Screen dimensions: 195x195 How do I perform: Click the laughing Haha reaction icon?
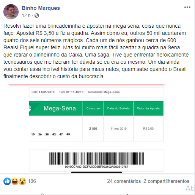(x=15, y=181)
